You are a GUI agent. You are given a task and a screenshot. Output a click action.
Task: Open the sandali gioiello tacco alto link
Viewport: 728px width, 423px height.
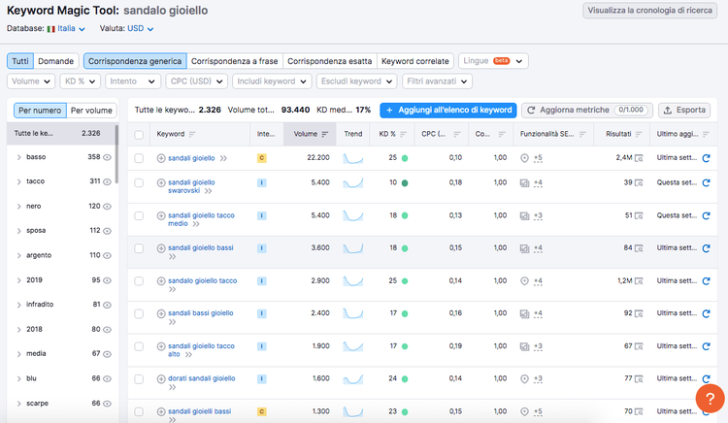point(201,350)
